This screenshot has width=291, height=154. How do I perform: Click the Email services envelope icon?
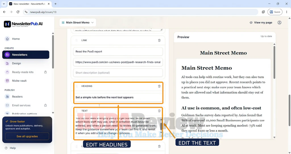7,105
